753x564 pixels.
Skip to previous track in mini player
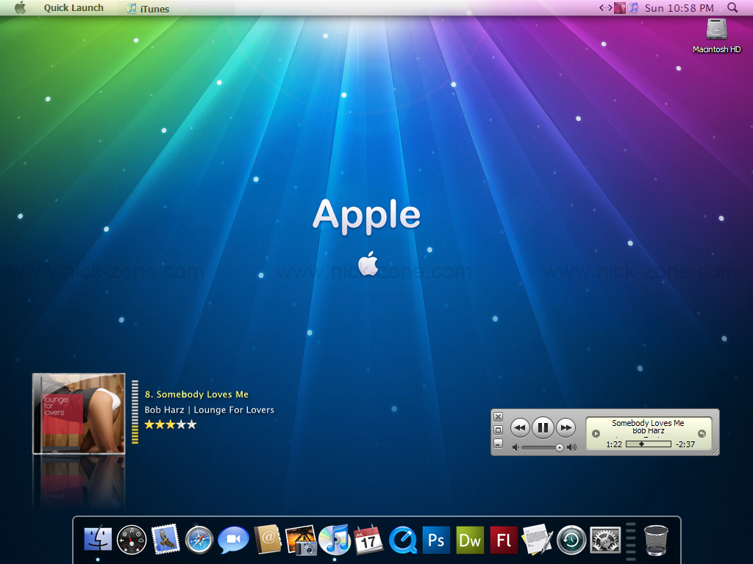pyautogui.click(x=520, y=427)
